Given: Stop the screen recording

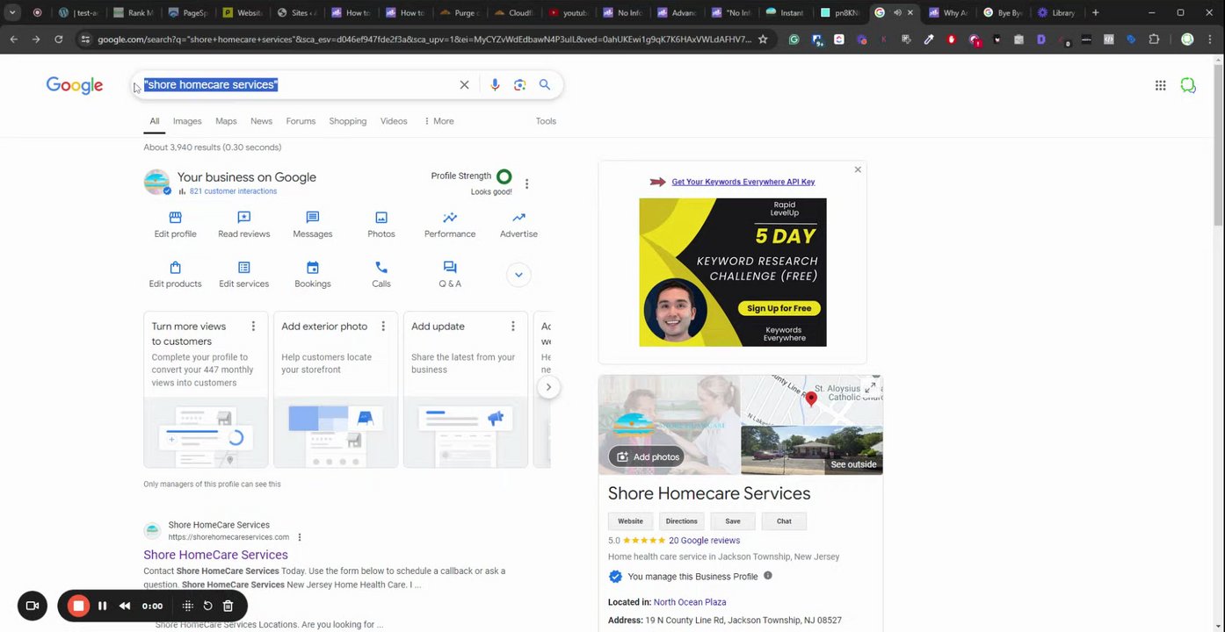Looking at the screenshot, I should coord(78,606).
